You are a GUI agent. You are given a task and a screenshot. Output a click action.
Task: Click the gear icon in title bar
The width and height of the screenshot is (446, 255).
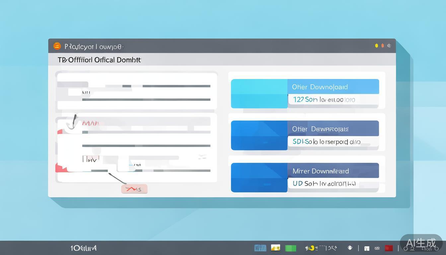tap(389, 46)
